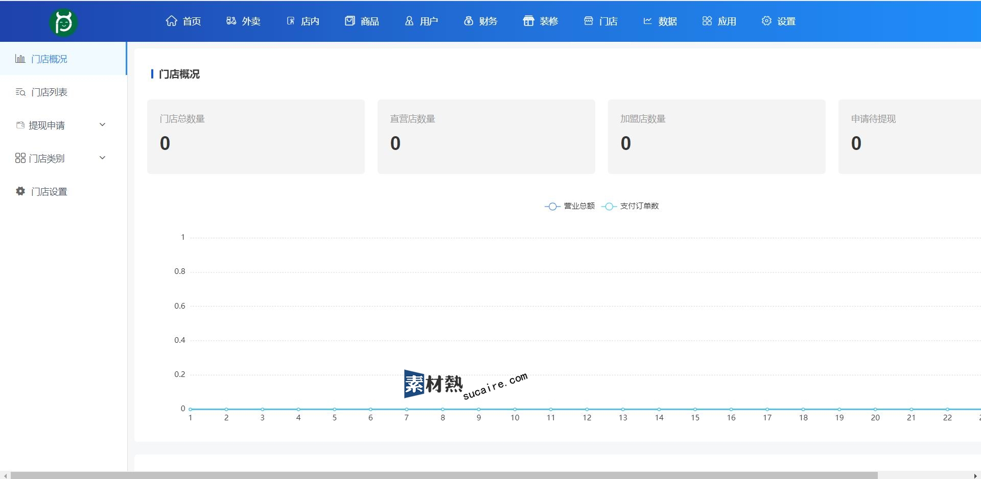981x479 pixels.
Task: Click wallet icon beside 提现申请
Action: tap(20, 125)
